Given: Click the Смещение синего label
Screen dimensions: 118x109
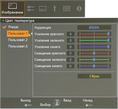Looking at the screenshot, I should point(48,66).
